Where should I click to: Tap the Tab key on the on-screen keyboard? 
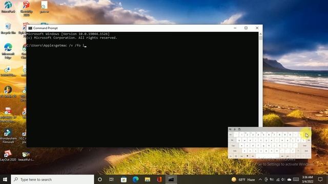[x=232, y=140]
